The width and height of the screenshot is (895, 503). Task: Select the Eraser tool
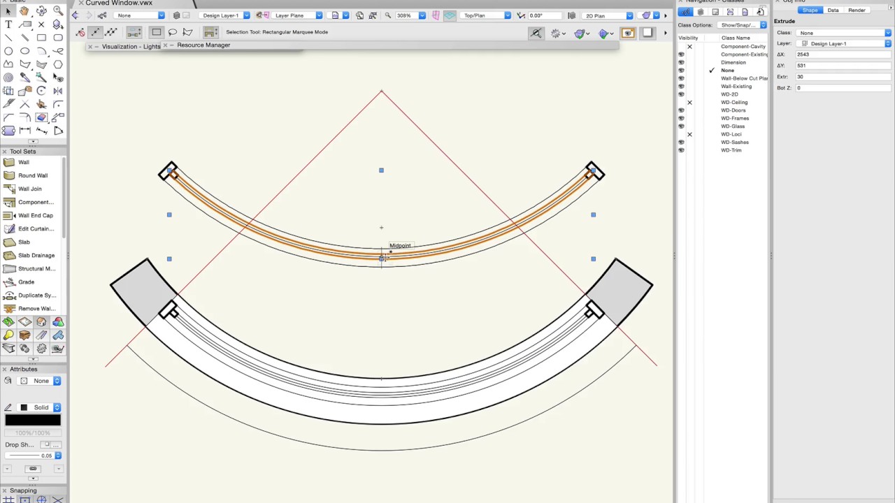point(41,117)
